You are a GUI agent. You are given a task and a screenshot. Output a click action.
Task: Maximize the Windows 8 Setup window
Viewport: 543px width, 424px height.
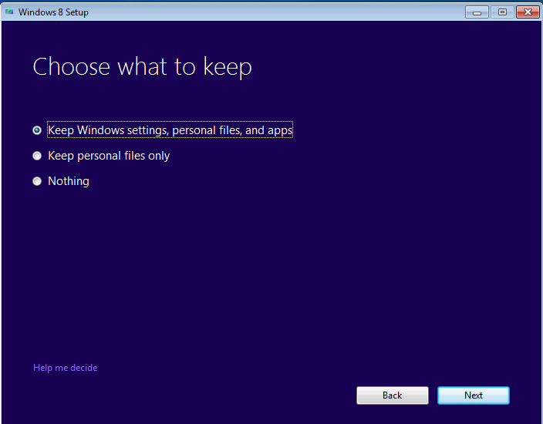(502, 12)
